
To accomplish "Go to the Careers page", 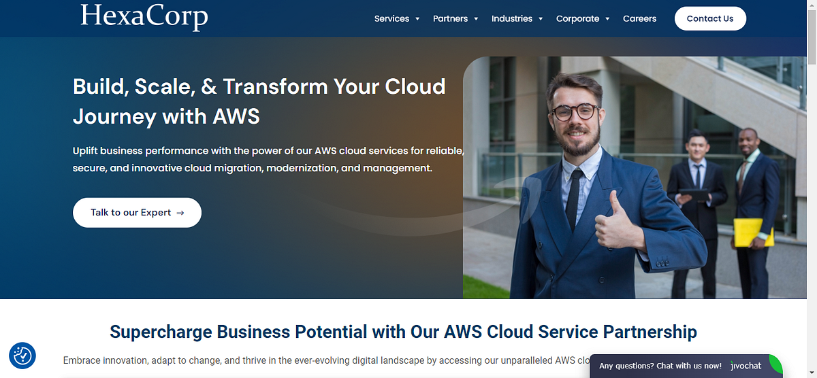I will coord(640,18).
